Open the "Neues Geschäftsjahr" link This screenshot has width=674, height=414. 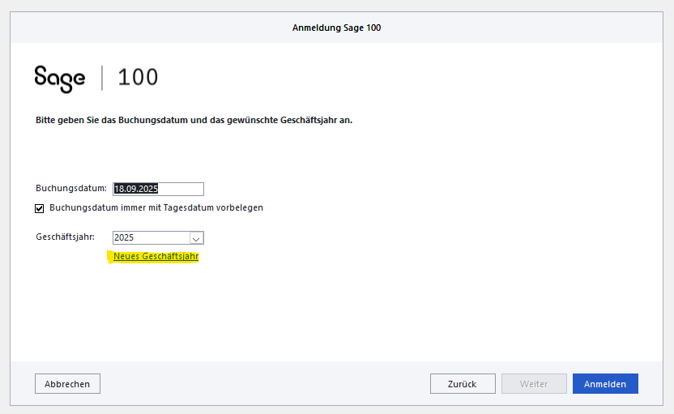(156, 256)
